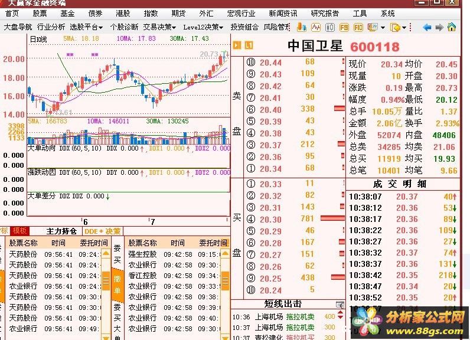The height and width of the screenshot is (340, 470).
Task: Select the 10:36 上海机场 拖拉机卖 entry
Action: point(284,316)
